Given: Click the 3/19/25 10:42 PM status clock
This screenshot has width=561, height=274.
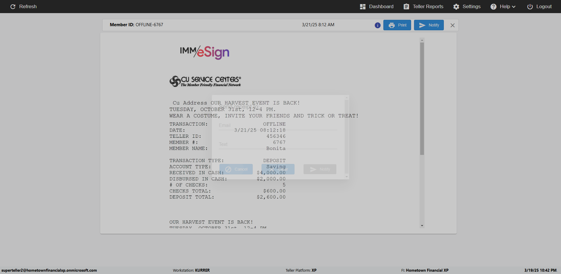Looking at the screenshot, I should point(541,270).
